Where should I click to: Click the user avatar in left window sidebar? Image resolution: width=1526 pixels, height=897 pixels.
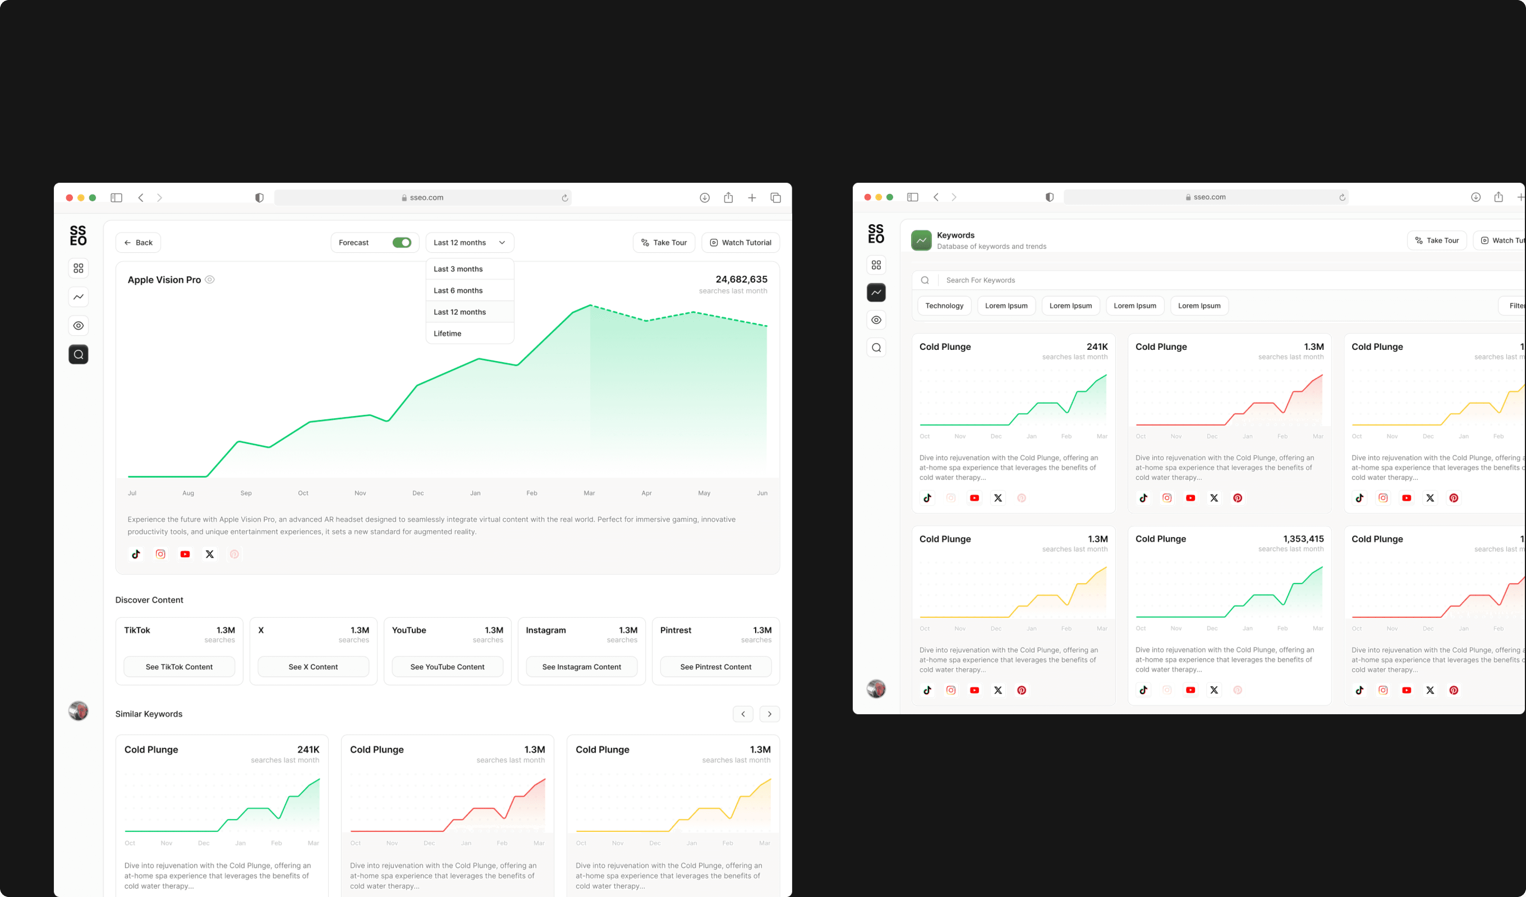tap(78, 710)
